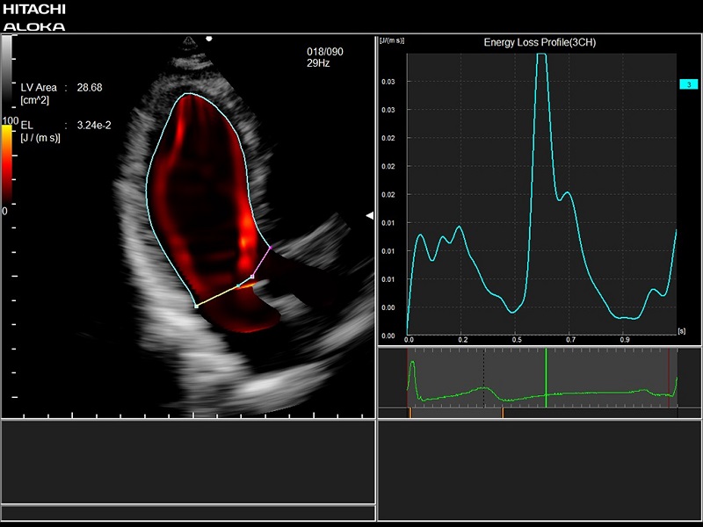Viewport: 703px width, 527px height.
Task: Click the HITACHI ALOKA logo
Action: click(x=34, y=18)
